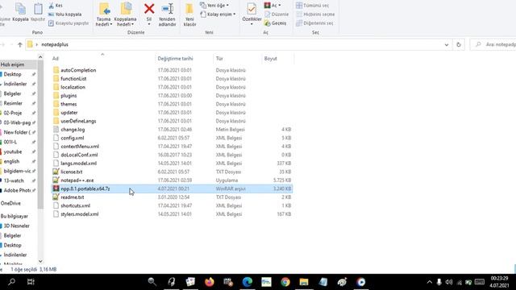Open Microsoft Edge from the taskbar

click(248, 282)
